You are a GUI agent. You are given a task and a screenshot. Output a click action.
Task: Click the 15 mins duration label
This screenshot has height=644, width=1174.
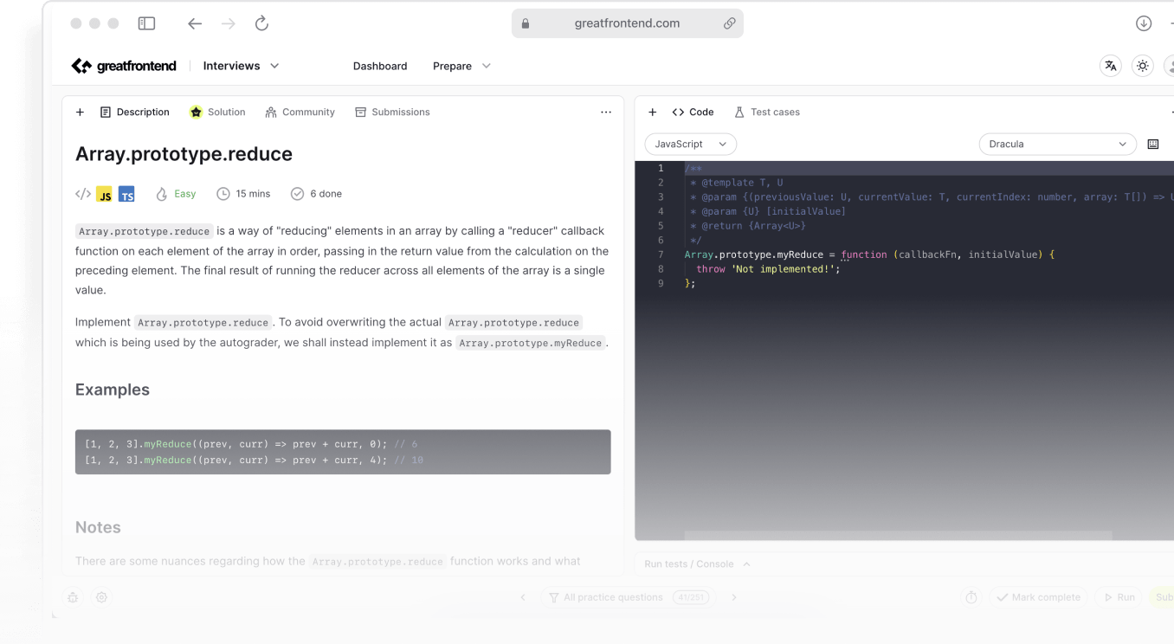click(x=243, y=194)
